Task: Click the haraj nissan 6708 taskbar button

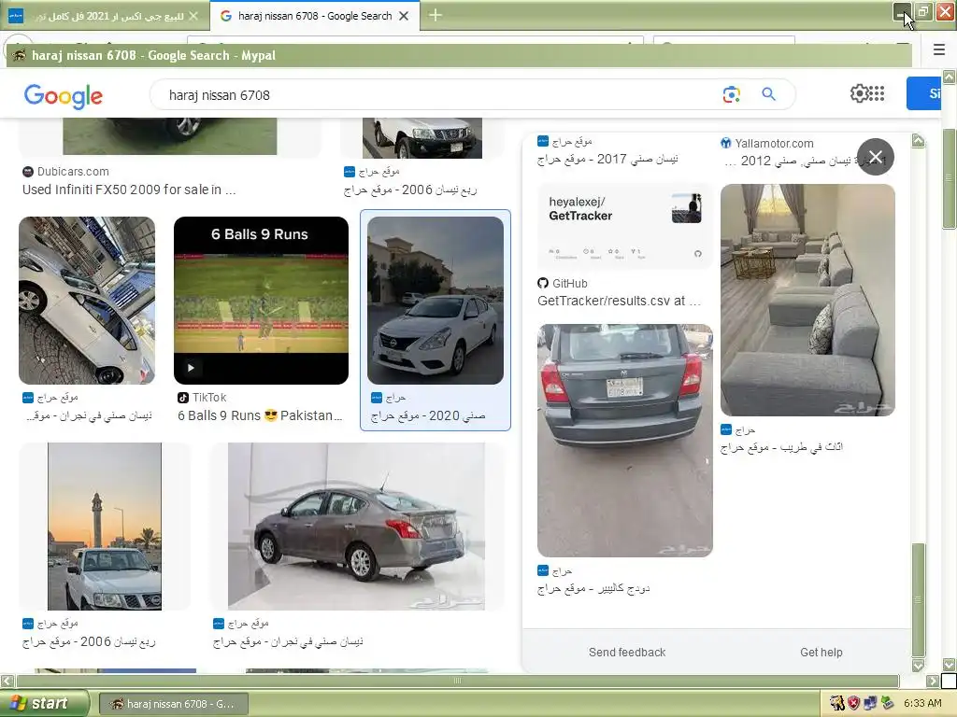Action: click(173, 704)
